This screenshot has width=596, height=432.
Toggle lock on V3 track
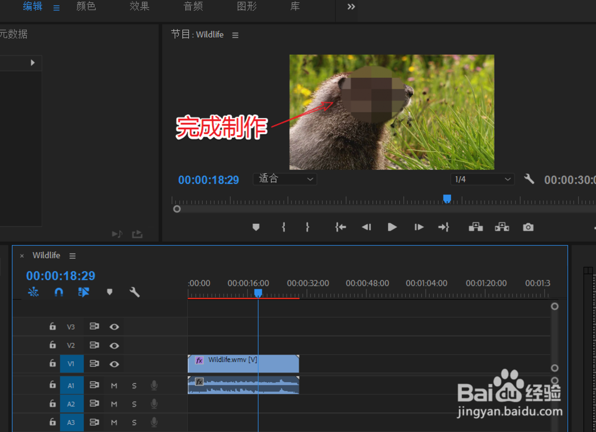(52, 326)
